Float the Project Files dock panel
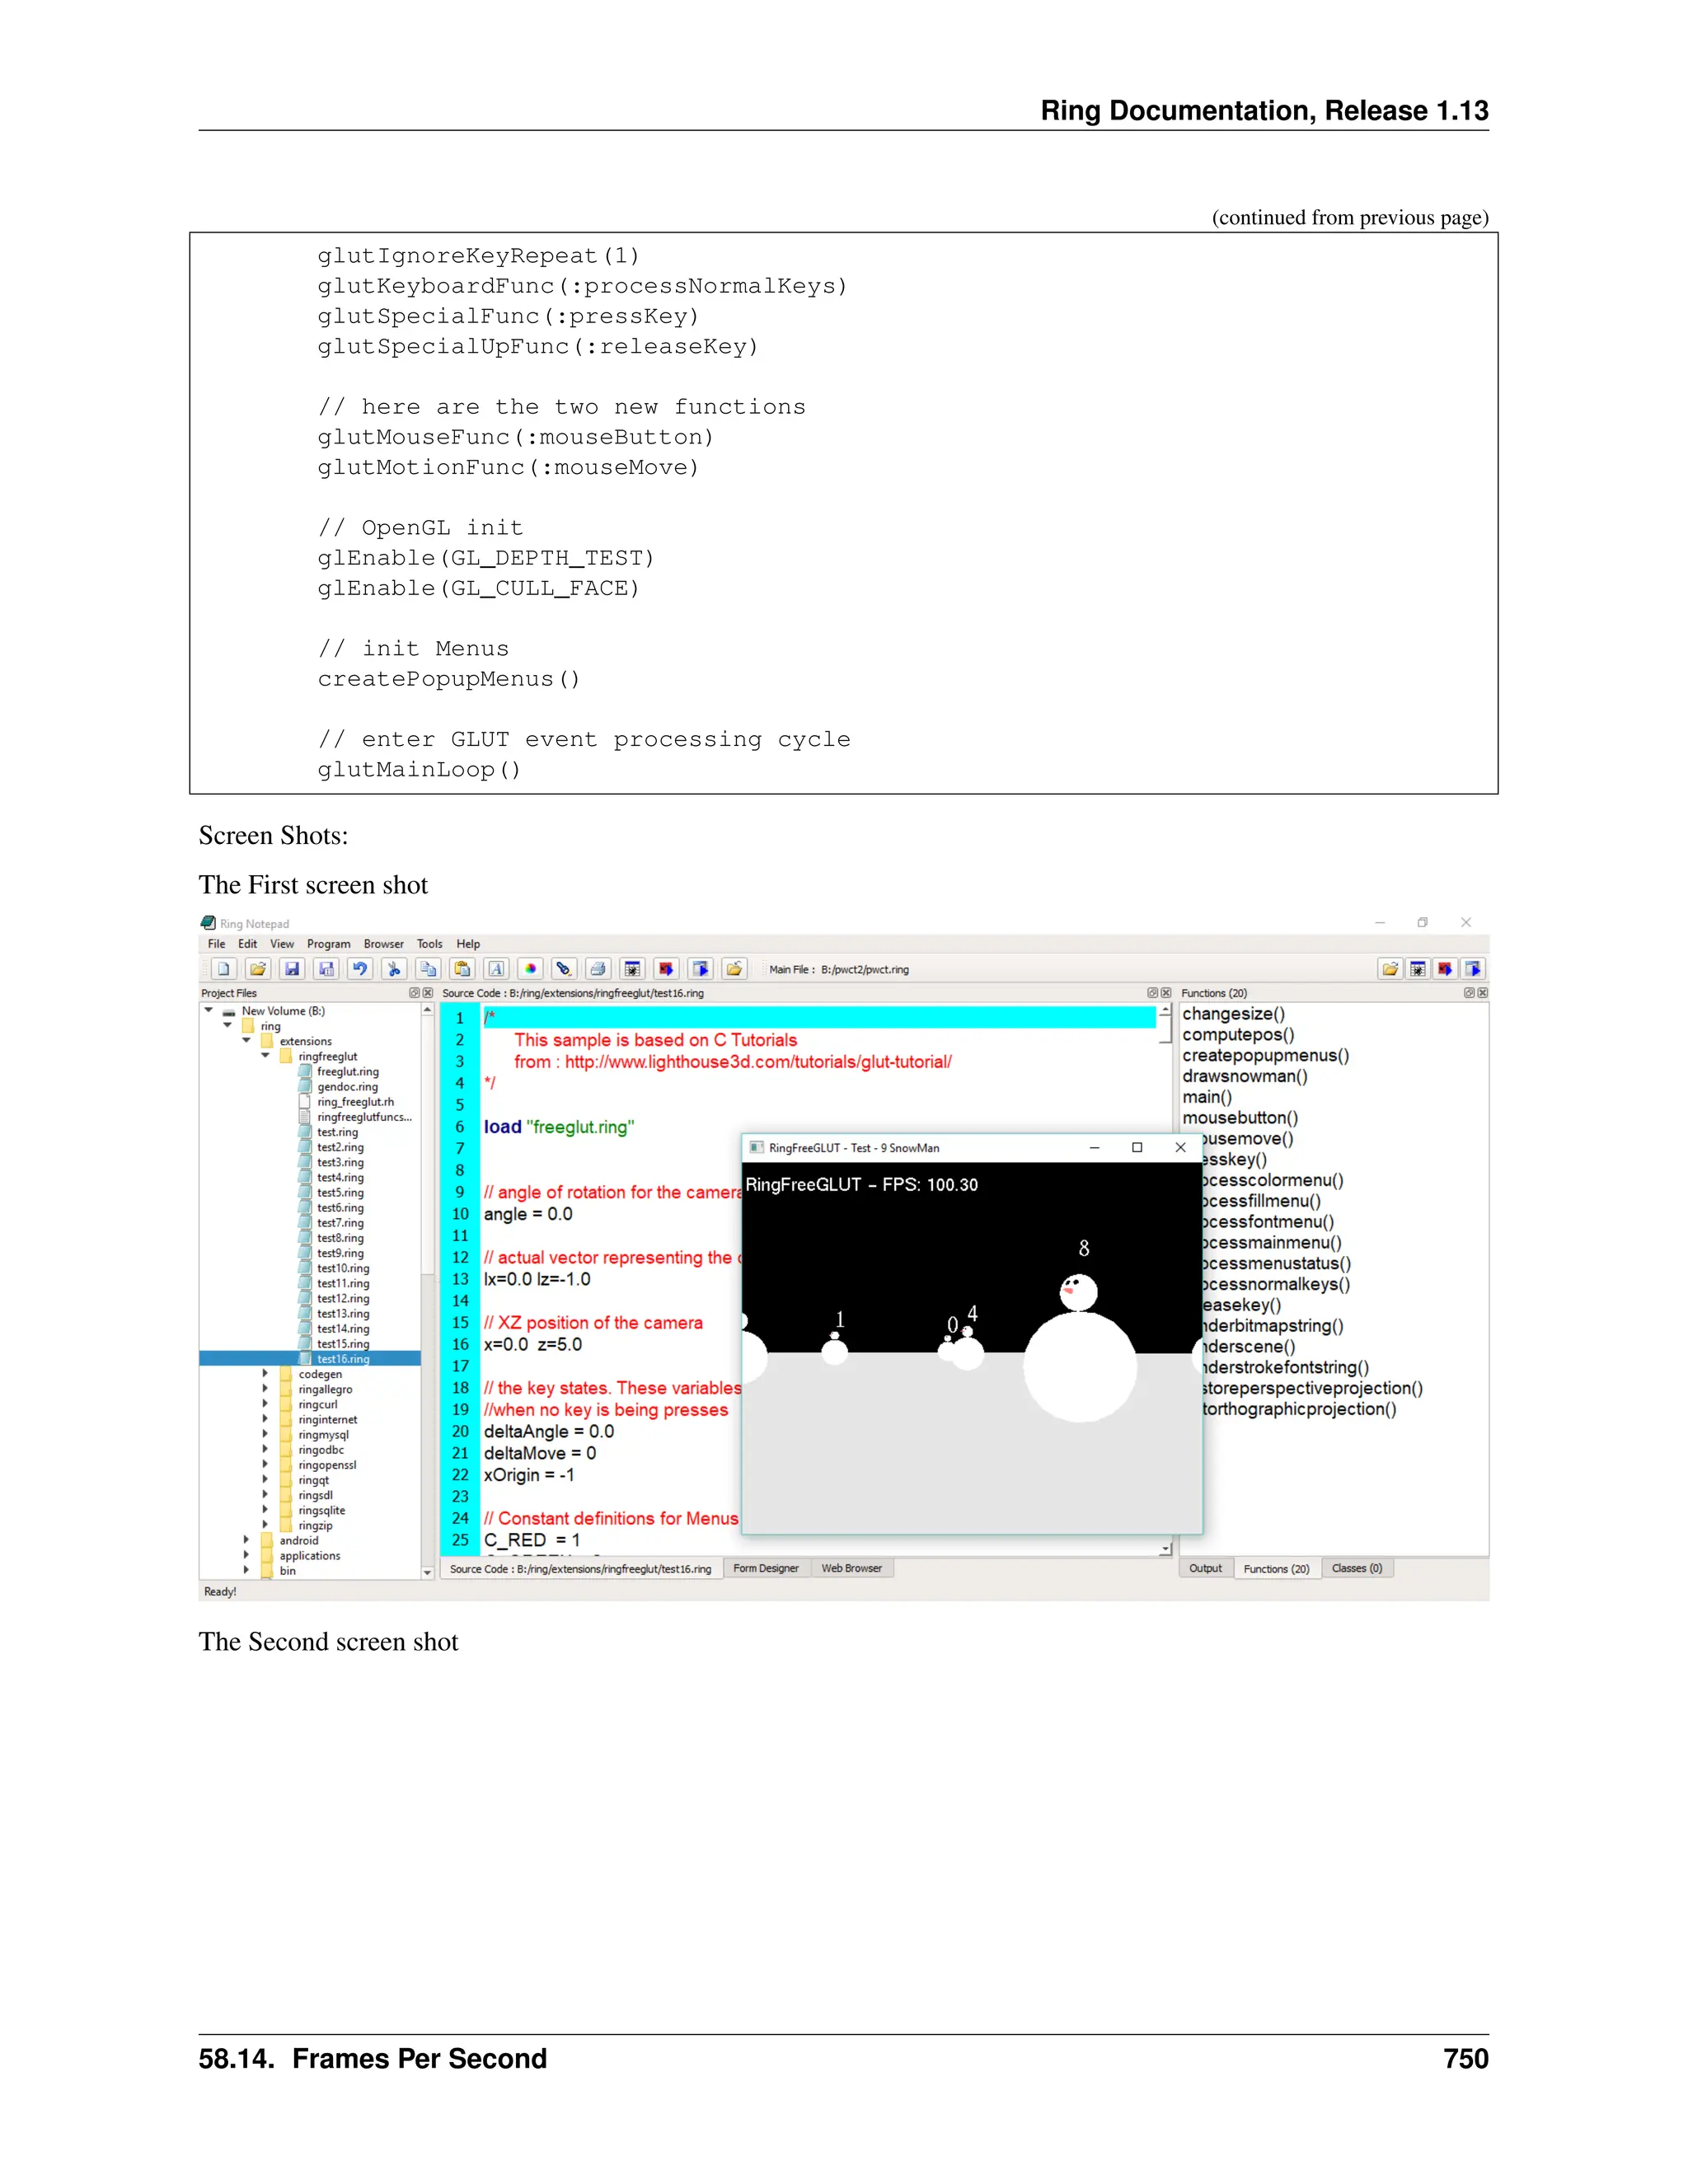Image resolution: width=1688 pixels, height=2184 pixels. tap(414, 993)
